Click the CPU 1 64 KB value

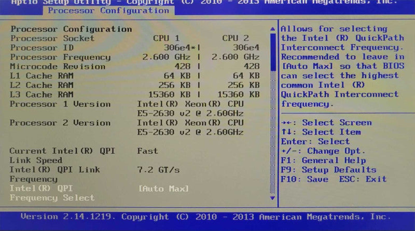pyautogui.click(x=177, y=76)
